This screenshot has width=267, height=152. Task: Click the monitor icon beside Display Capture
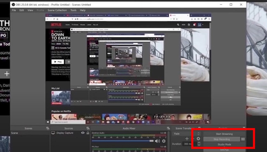click(53, 133)
